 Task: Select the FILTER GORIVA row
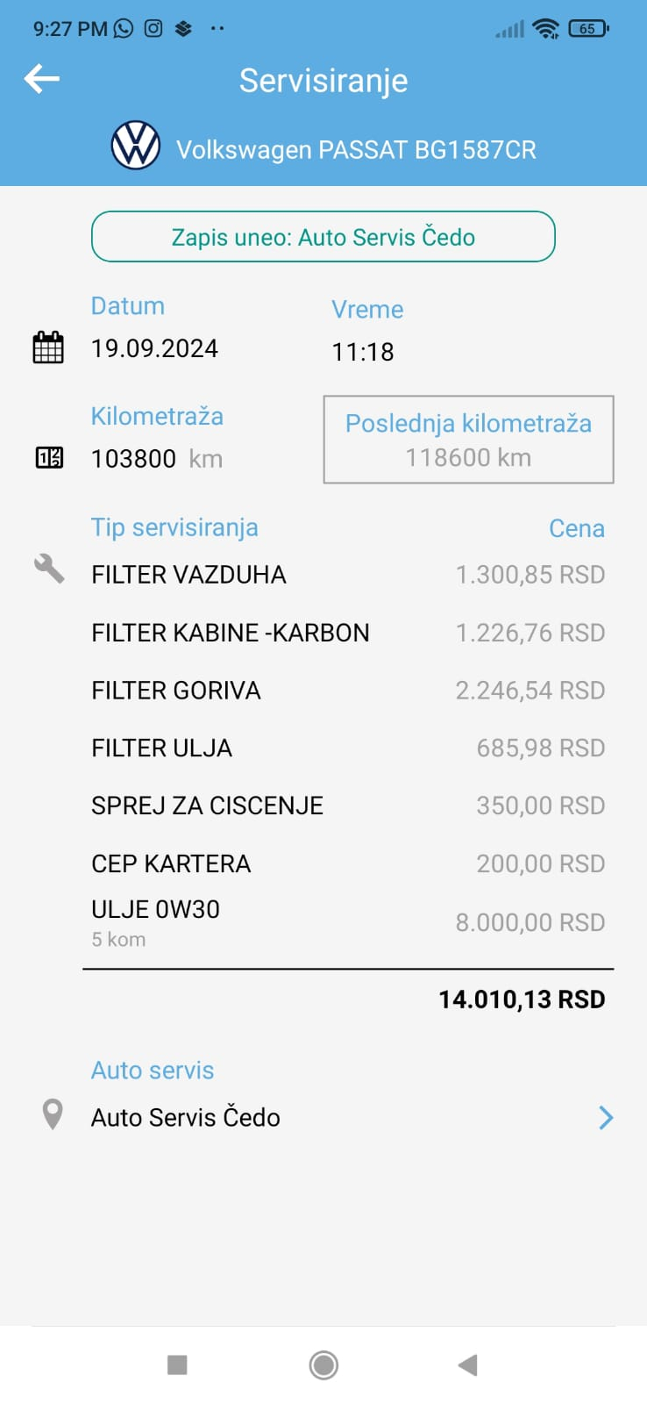pos(176,691)
